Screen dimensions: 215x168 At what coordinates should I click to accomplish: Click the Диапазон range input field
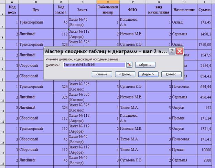94,65
